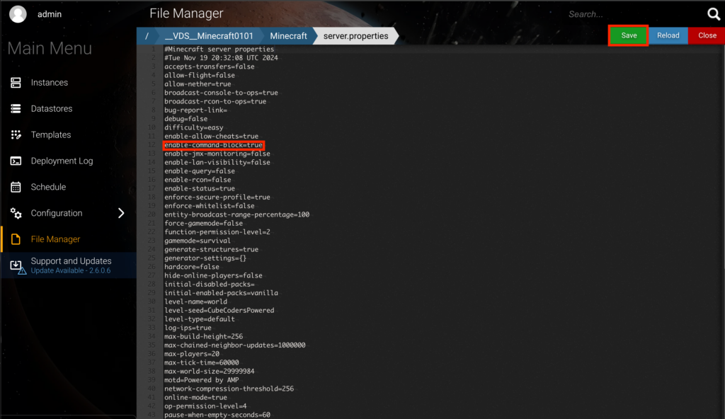Save the server.properties file
This screenshot has height=419, width=725.
(x=627, y=35)
